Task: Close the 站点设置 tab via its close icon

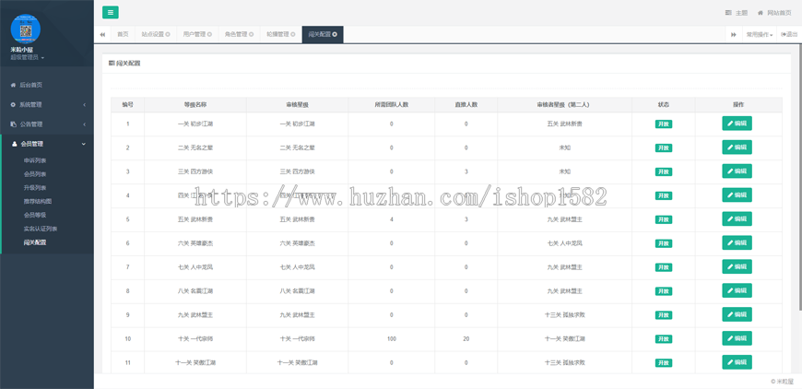Action: pyautogui.click(x=168, y=35)
